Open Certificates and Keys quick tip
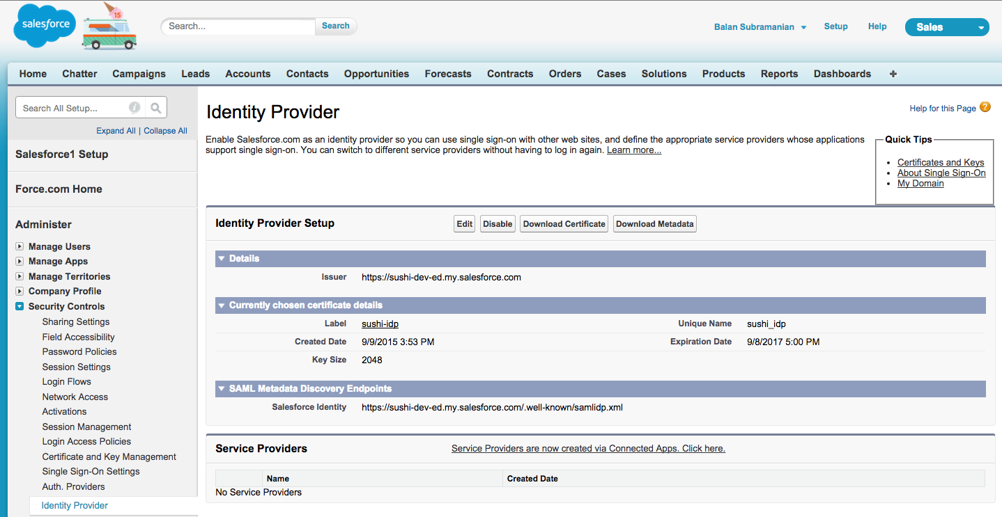 point(941,163)
